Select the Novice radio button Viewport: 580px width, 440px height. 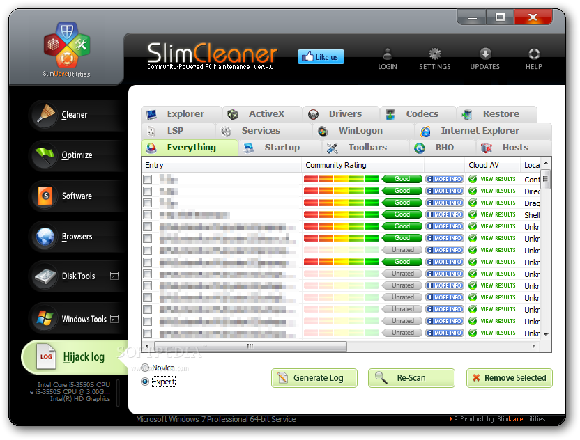coord(145,368)
